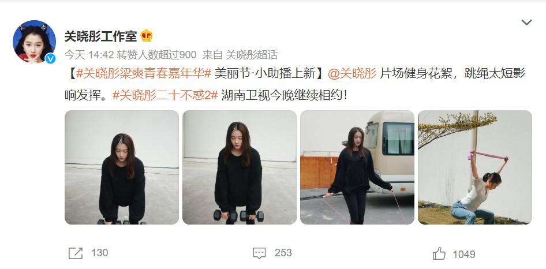The height and width of the screenshot is (269, 546).
Task: Click the repost count 130
Action: coord(100,253)
